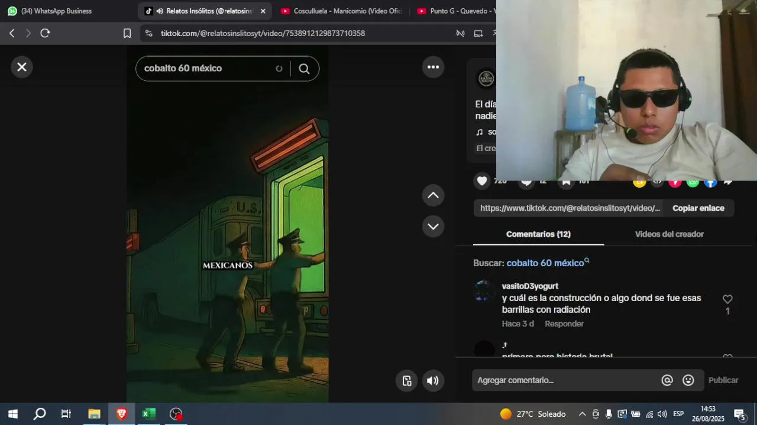
Task: Click the camera-in-use tray icon
Action: click(x=596, y=414)
